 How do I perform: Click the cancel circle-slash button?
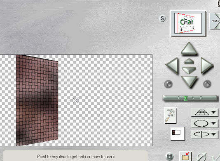pos(201,157)
